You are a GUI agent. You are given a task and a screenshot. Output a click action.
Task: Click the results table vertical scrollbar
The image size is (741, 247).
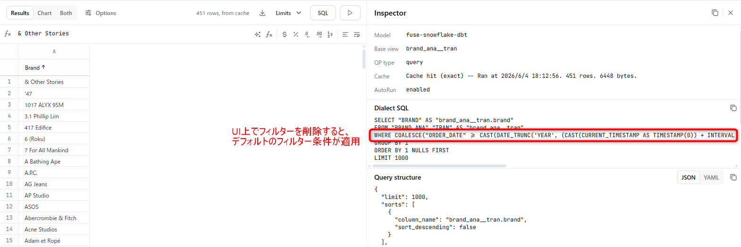point(363,59)
